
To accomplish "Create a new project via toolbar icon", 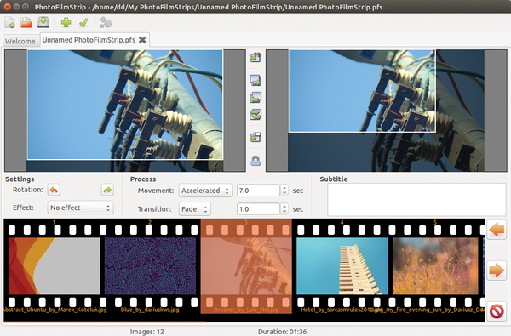I will tap(9, 22).
